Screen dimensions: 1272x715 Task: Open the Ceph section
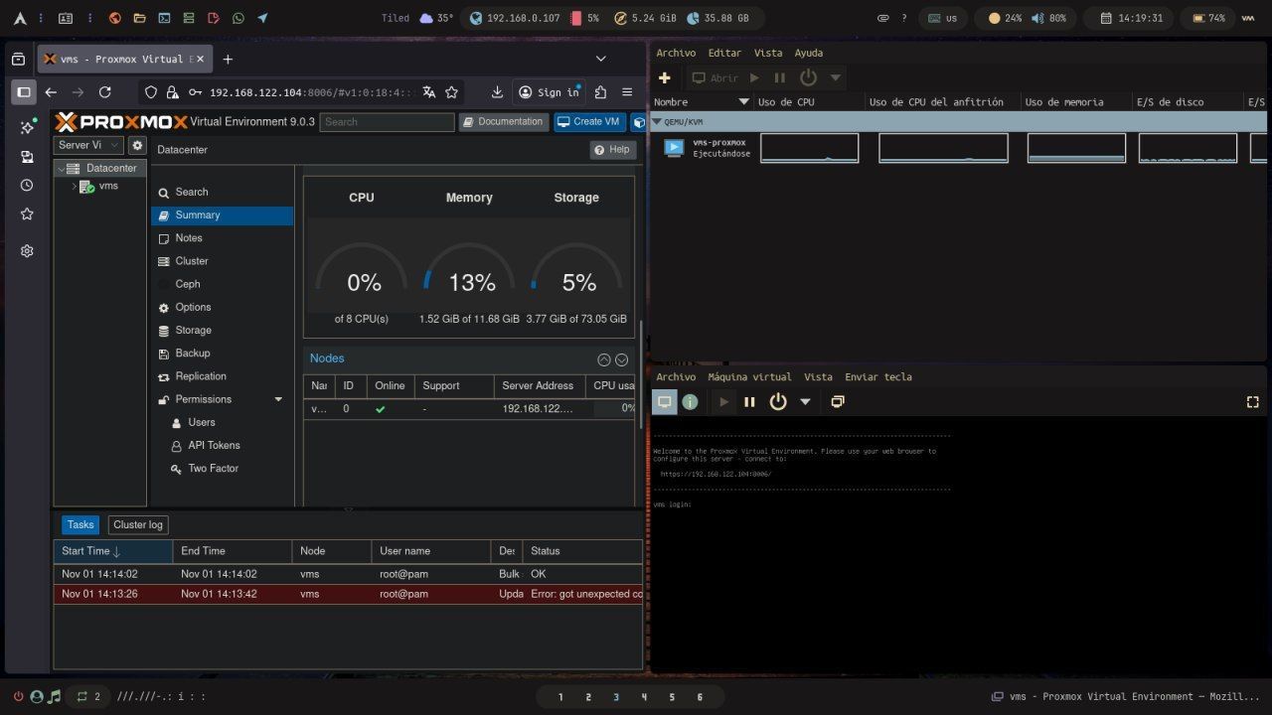pos(222,284)
